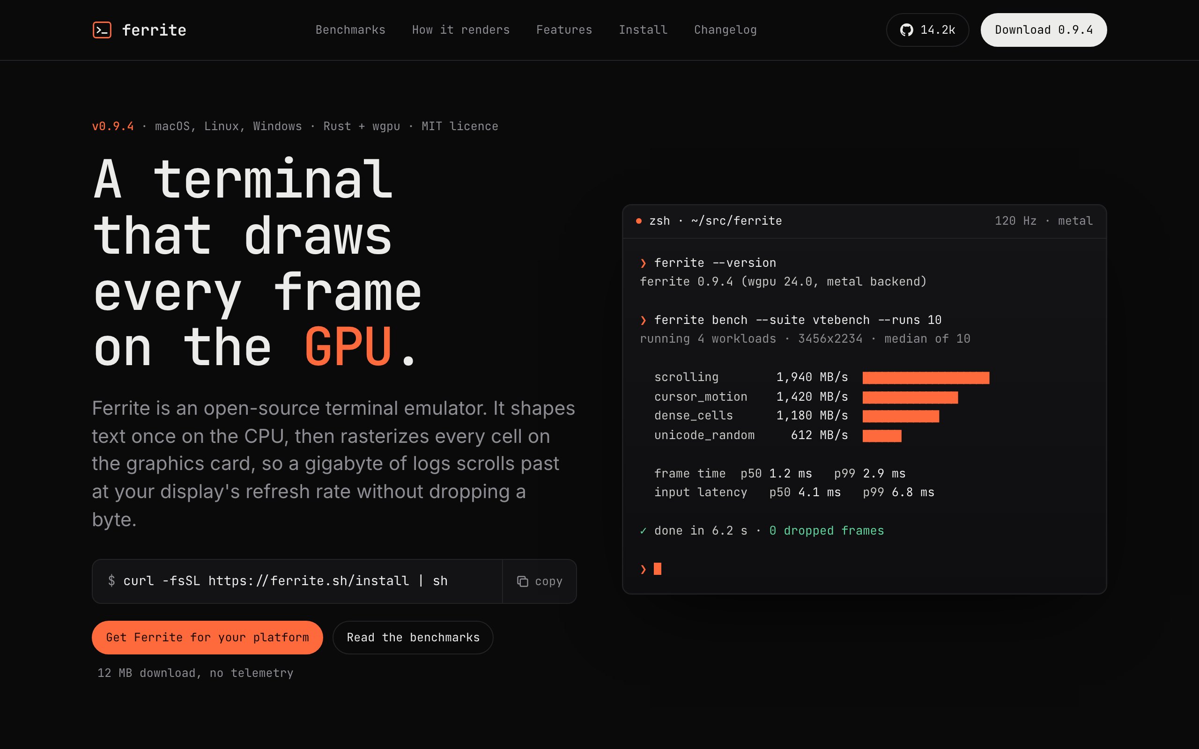Open the Benchmarks nav item

click(x=350, y=29)
